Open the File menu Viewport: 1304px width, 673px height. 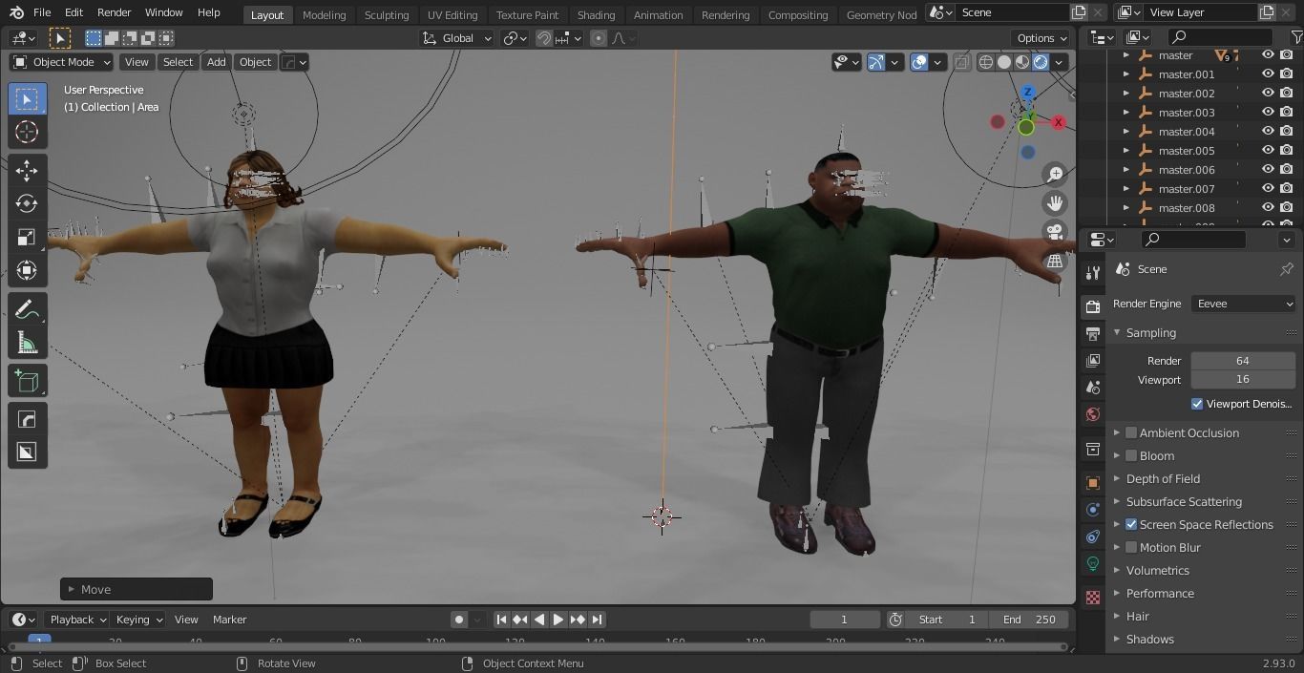pyautogui.click(x=42, y=12)
